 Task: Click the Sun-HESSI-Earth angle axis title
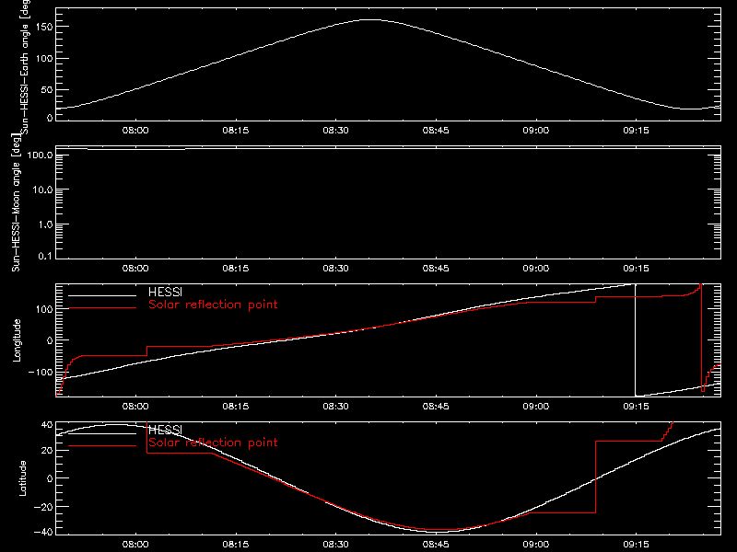coord(25,65)
